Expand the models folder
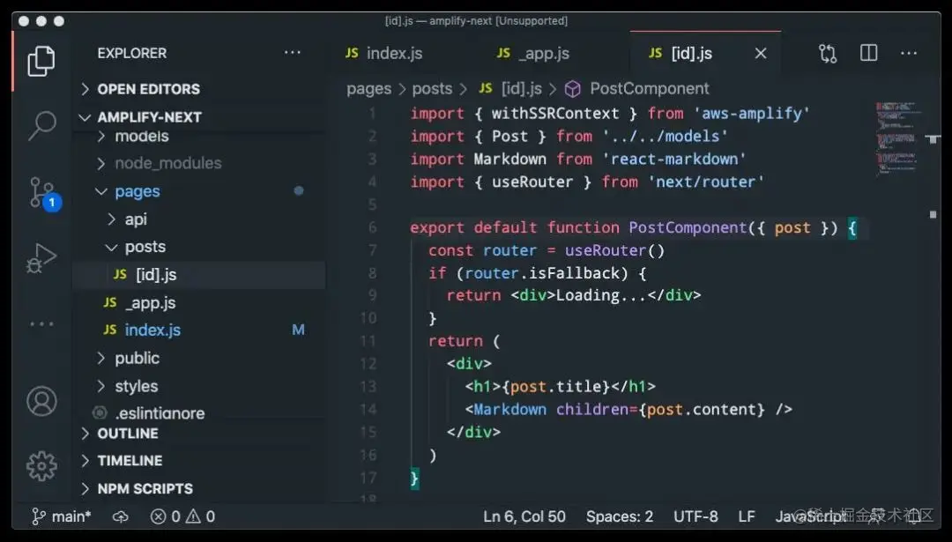Image resolution: width=952 pixels, height=542 pixels. click(199, 136)
